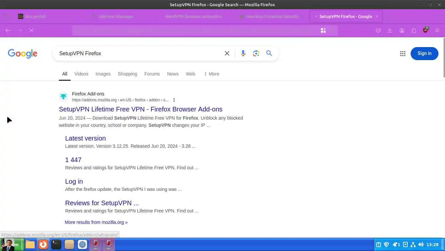The height and width of the screenshot is (251, 445).
Task: Expand the More search filters menu
Action: coord(211,74)
